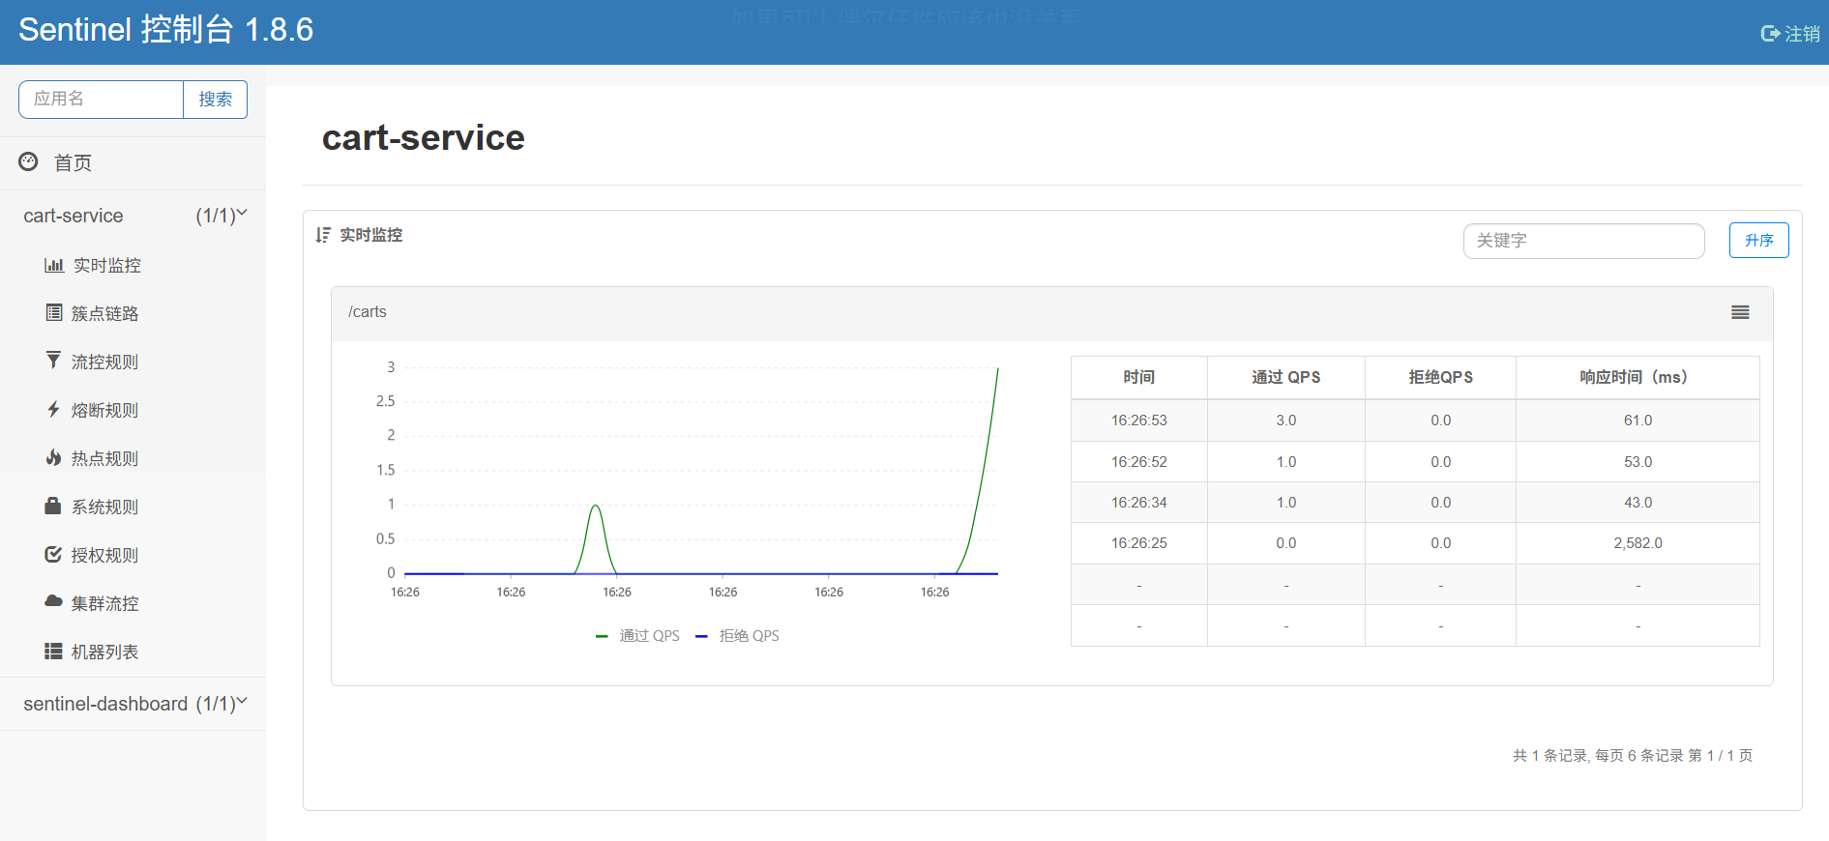Open the 机器列表 table icon
1829x841 pixels.
tap(53, 652)
